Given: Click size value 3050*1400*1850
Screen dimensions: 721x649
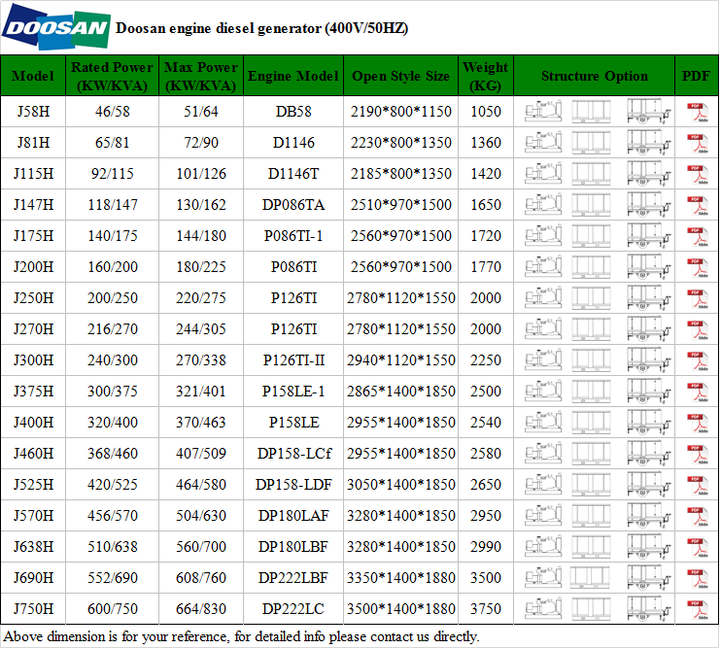Looking at the screenshot, I should coord(401,485).
